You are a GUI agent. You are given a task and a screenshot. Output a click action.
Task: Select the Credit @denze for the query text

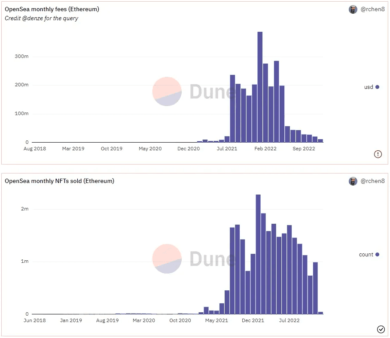pos(41,18)
